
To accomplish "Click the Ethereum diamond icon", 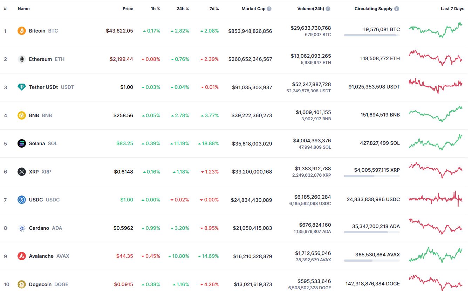I will tap(22, 59).
